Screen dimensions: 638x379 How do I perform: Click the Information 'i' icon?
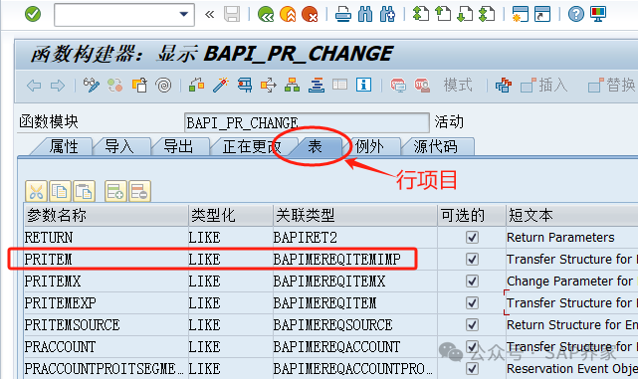click(x=363, y=85)
